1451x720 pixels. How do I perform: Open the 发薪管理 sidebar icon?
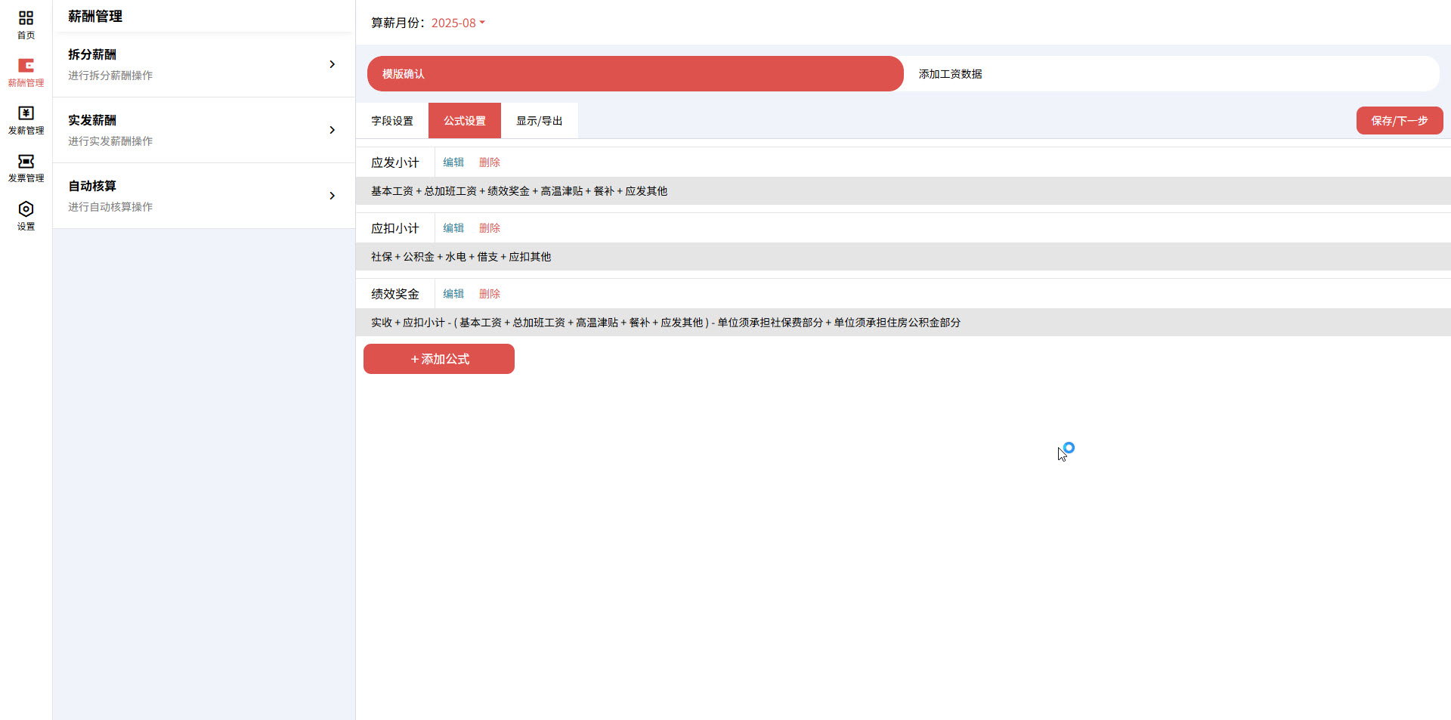coord(26,119)
